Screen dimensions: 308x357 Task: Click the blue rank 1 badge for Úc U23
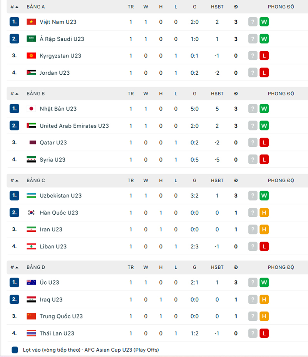pos(14,282)
